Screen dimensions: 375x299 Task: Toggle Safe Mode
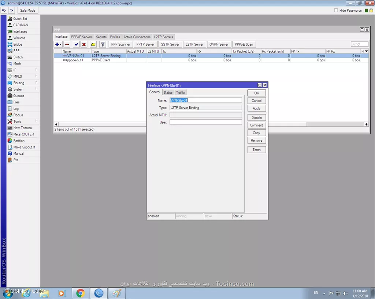28,11
